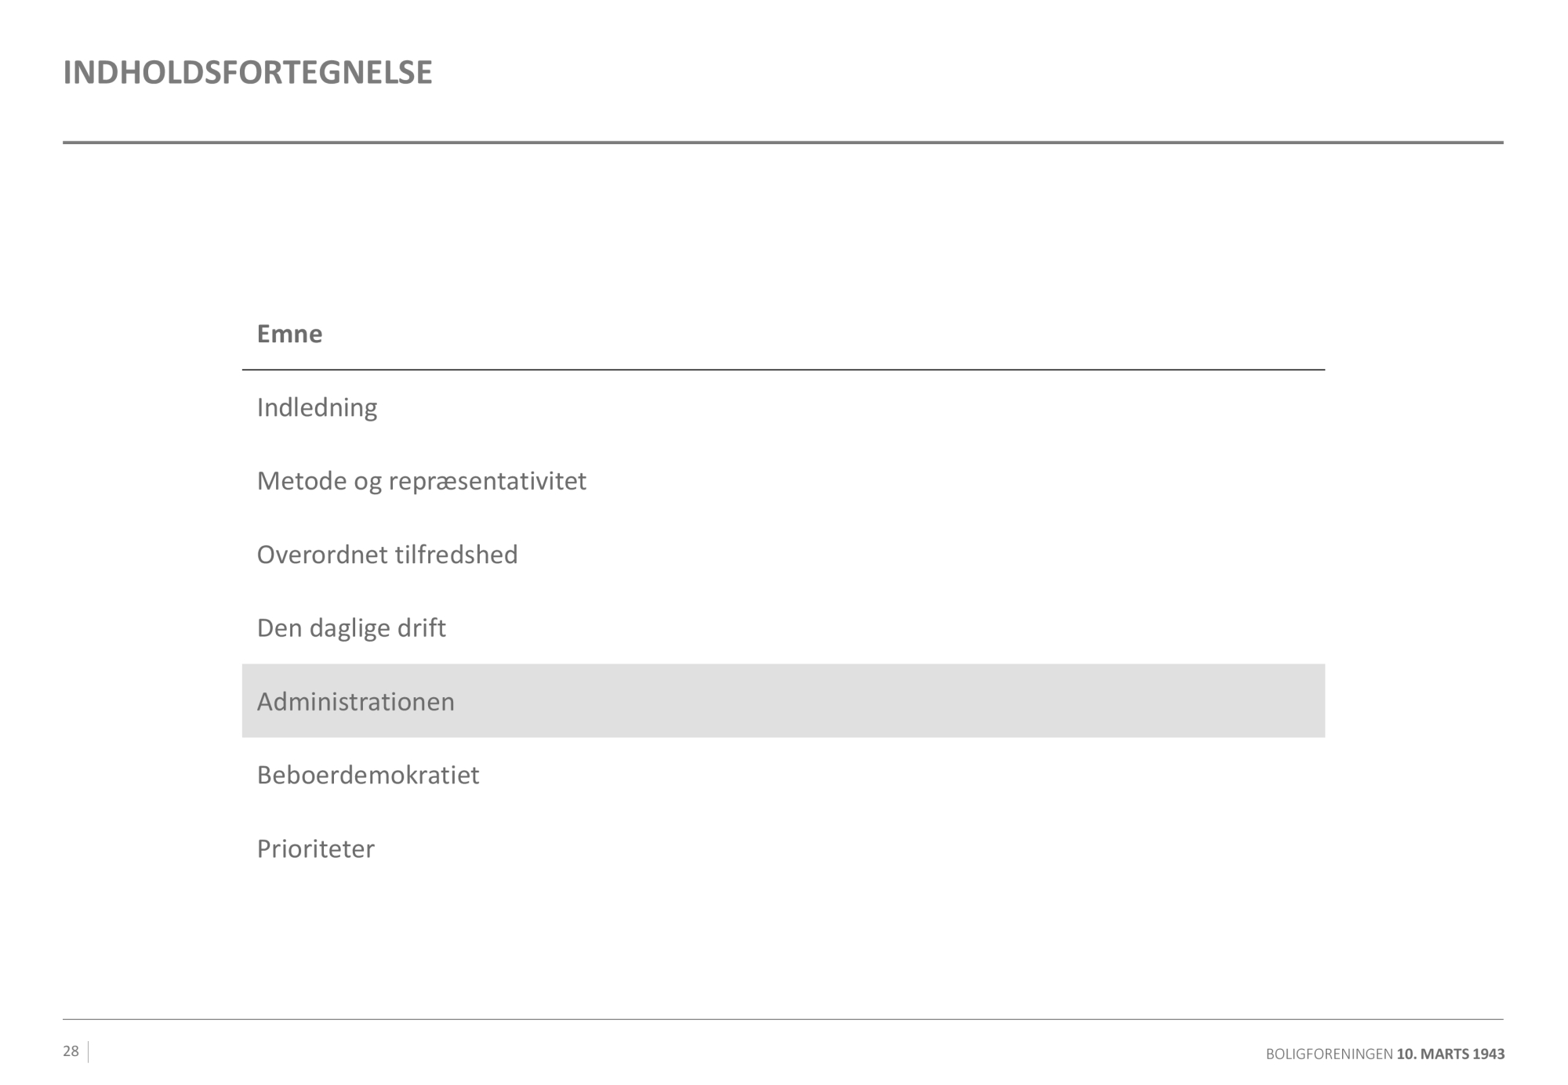Jump to the Prioriteter entry
The height and width of the screenshot is (1085, 1568).
(x=315, y=849)
